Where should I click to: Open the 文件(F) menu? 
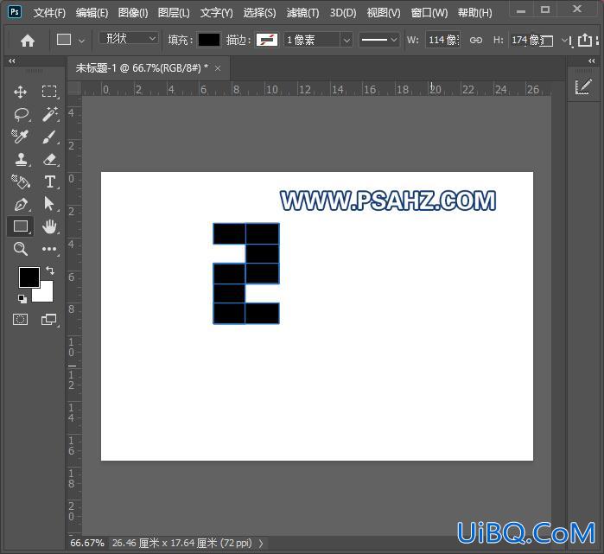click(49, 13)
